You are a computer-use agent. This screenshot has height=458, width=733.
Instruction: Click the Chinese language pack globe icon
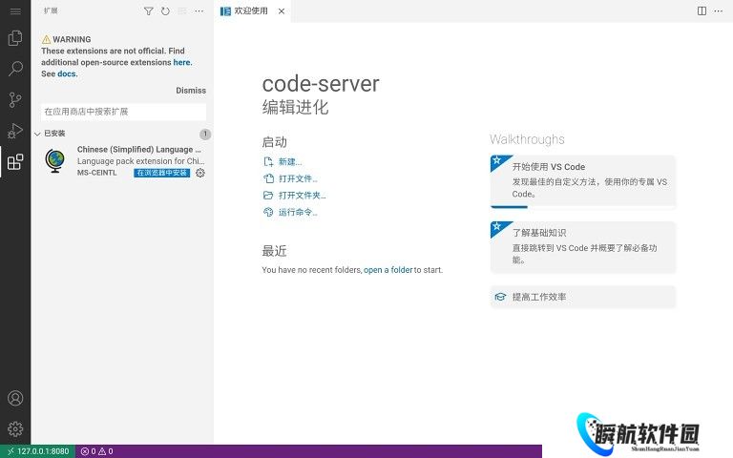click(55, 160)
